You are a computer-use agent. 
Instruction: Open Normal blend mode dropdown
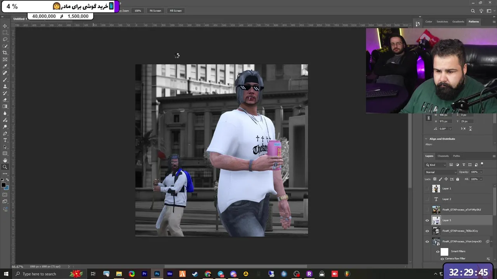441,172
